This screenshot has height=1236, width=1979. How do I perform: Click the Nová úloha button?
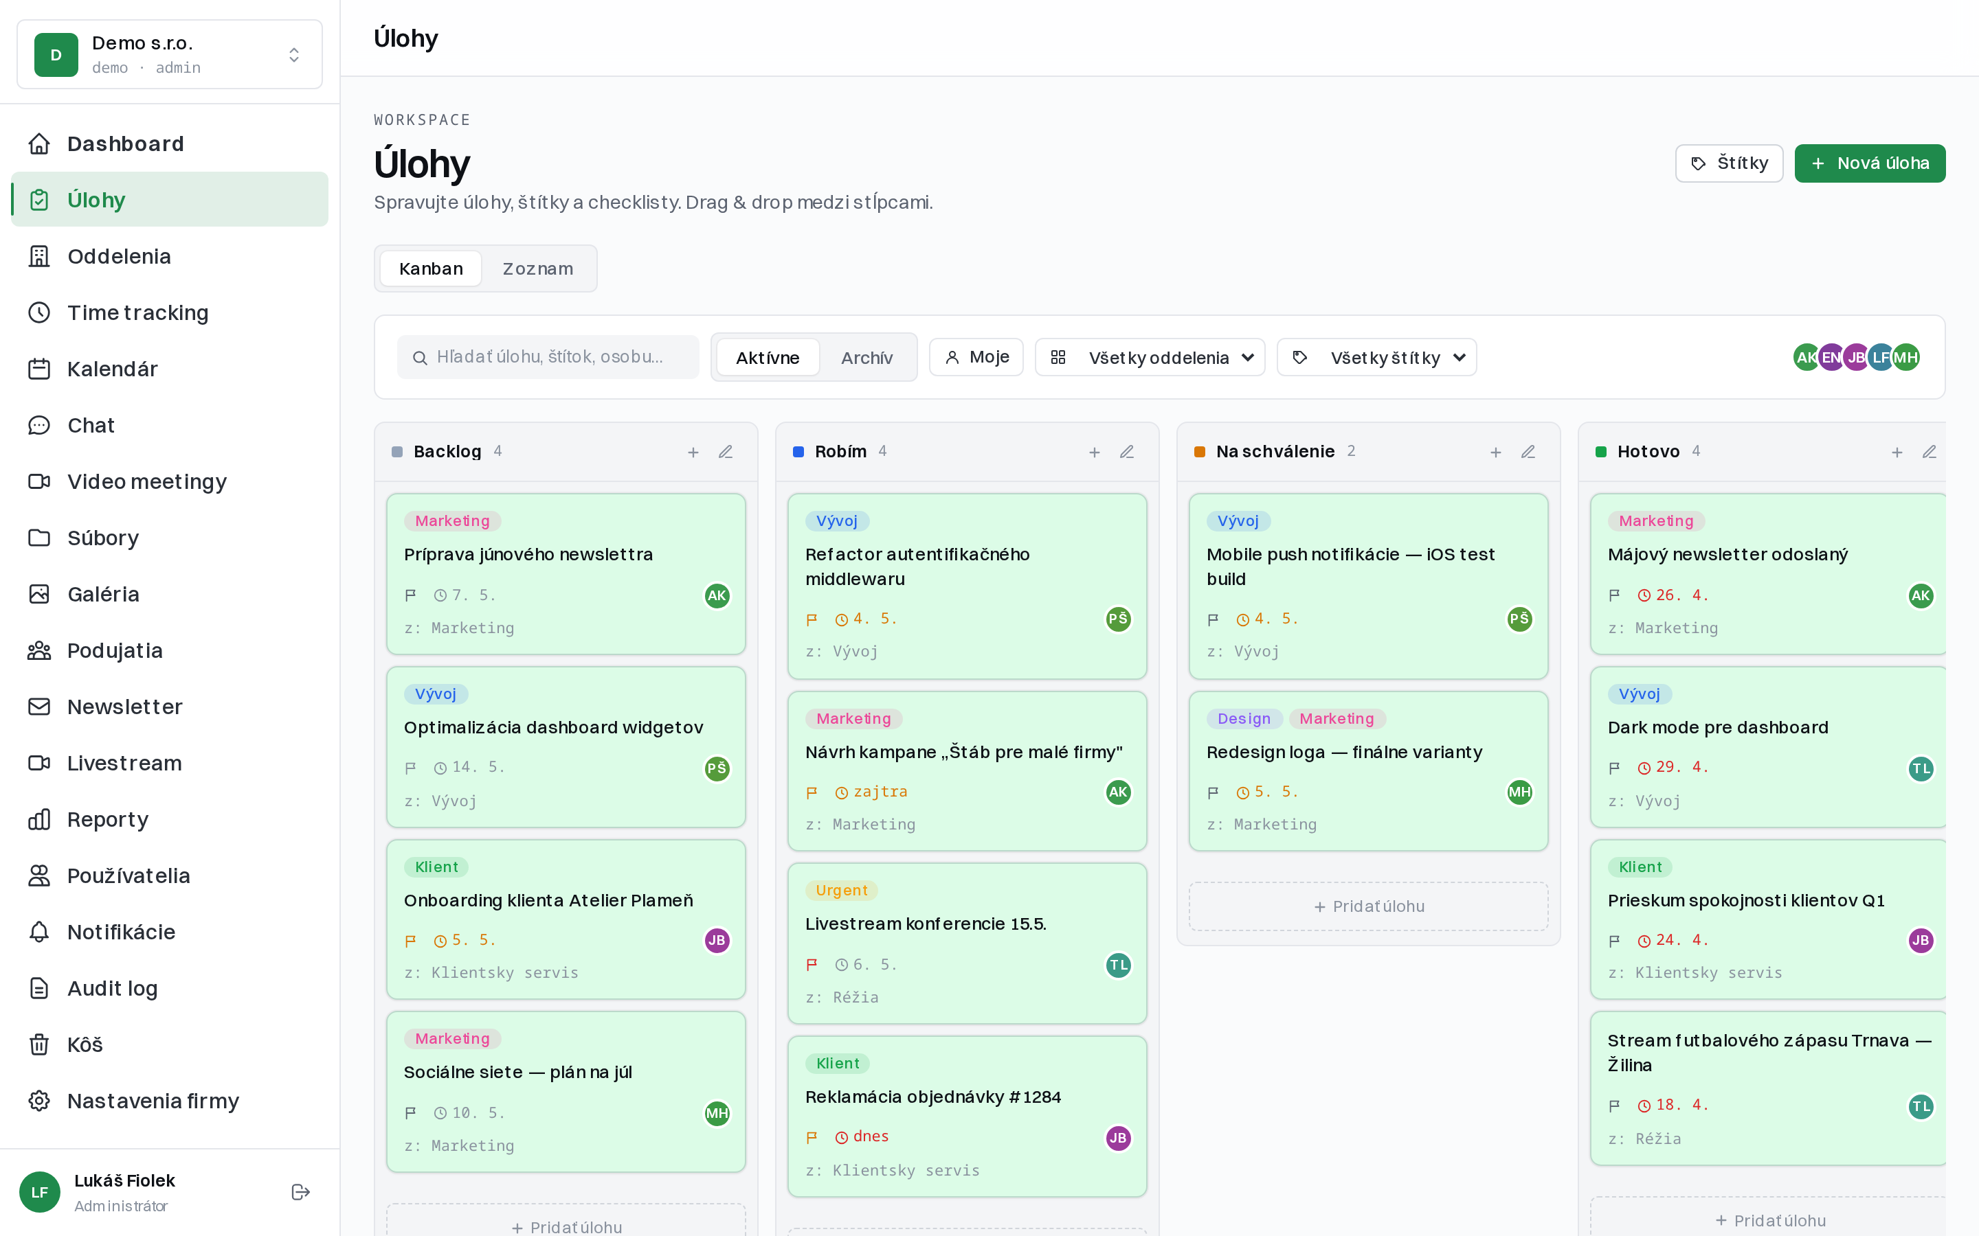point(1870,163)
